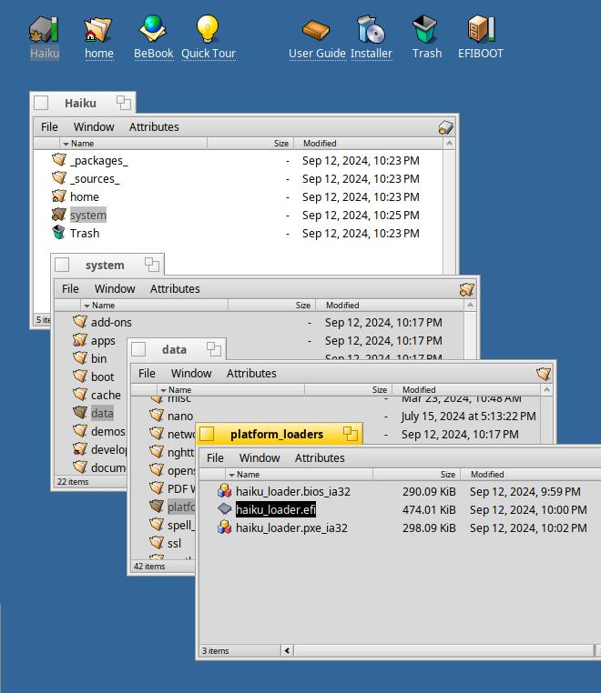Click the 42 items status in data window
The width and height of the screenshot is (601, 693).
click(149, 566)
